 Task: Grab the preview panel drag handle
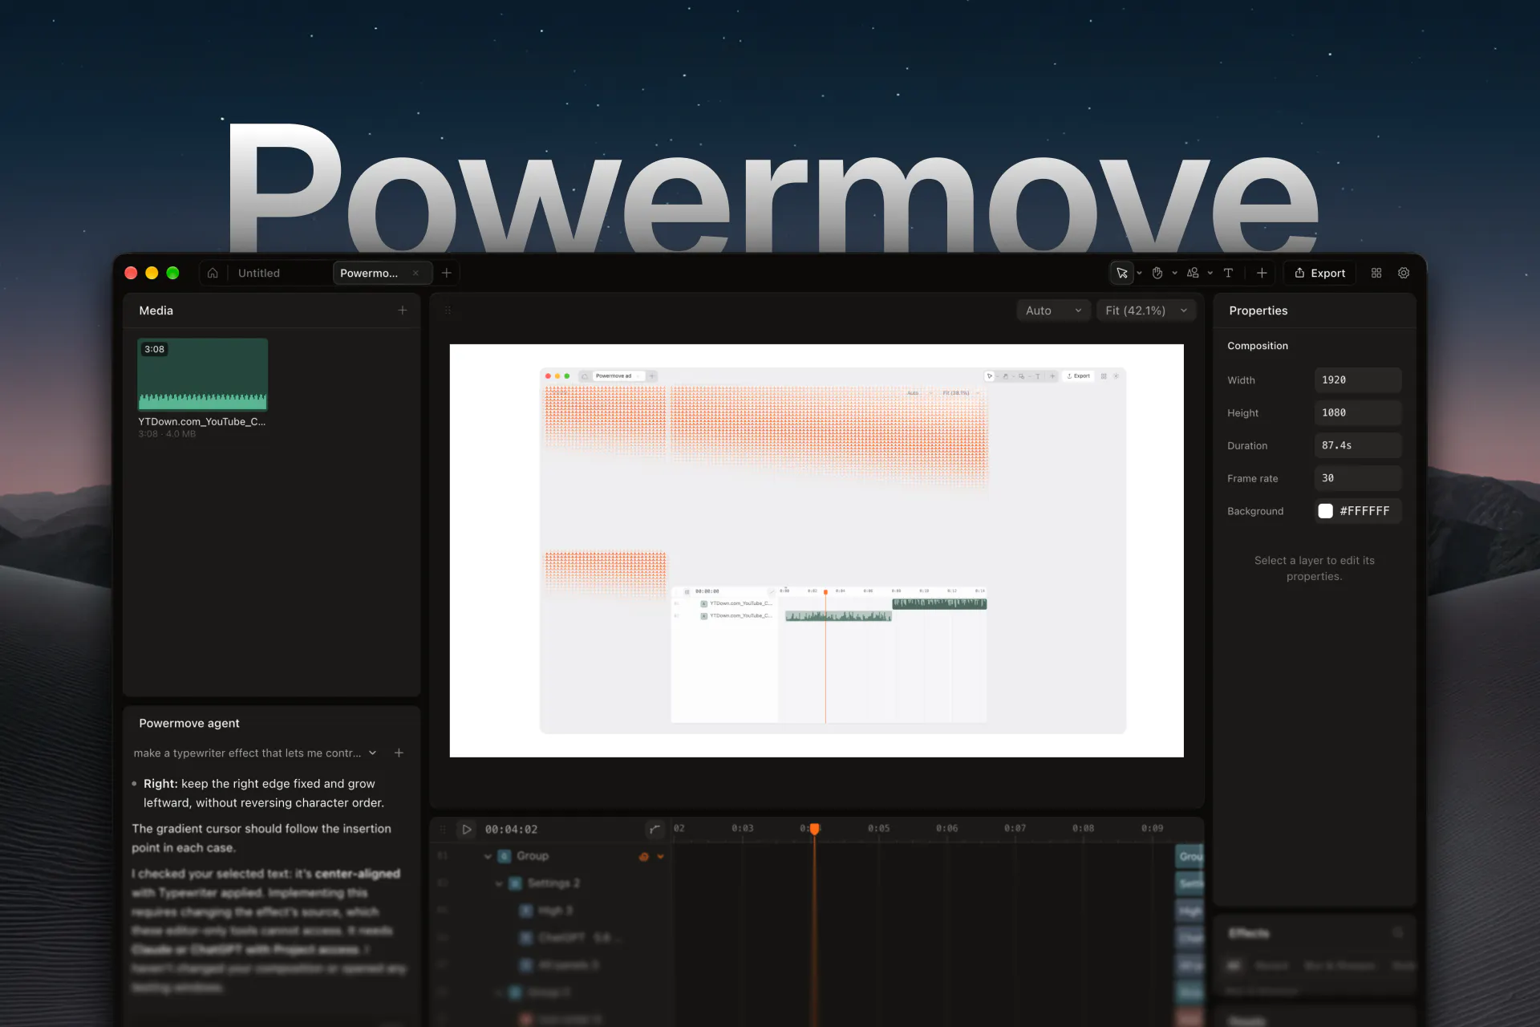point(448,311)
